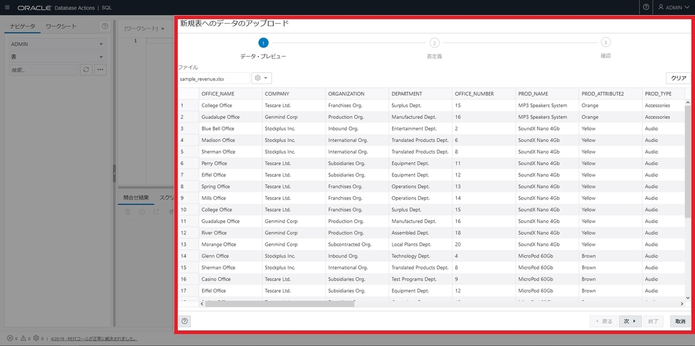Select the Subcontracted Org. cell
The image size is (695, 346).
click(x=357, y=244)
